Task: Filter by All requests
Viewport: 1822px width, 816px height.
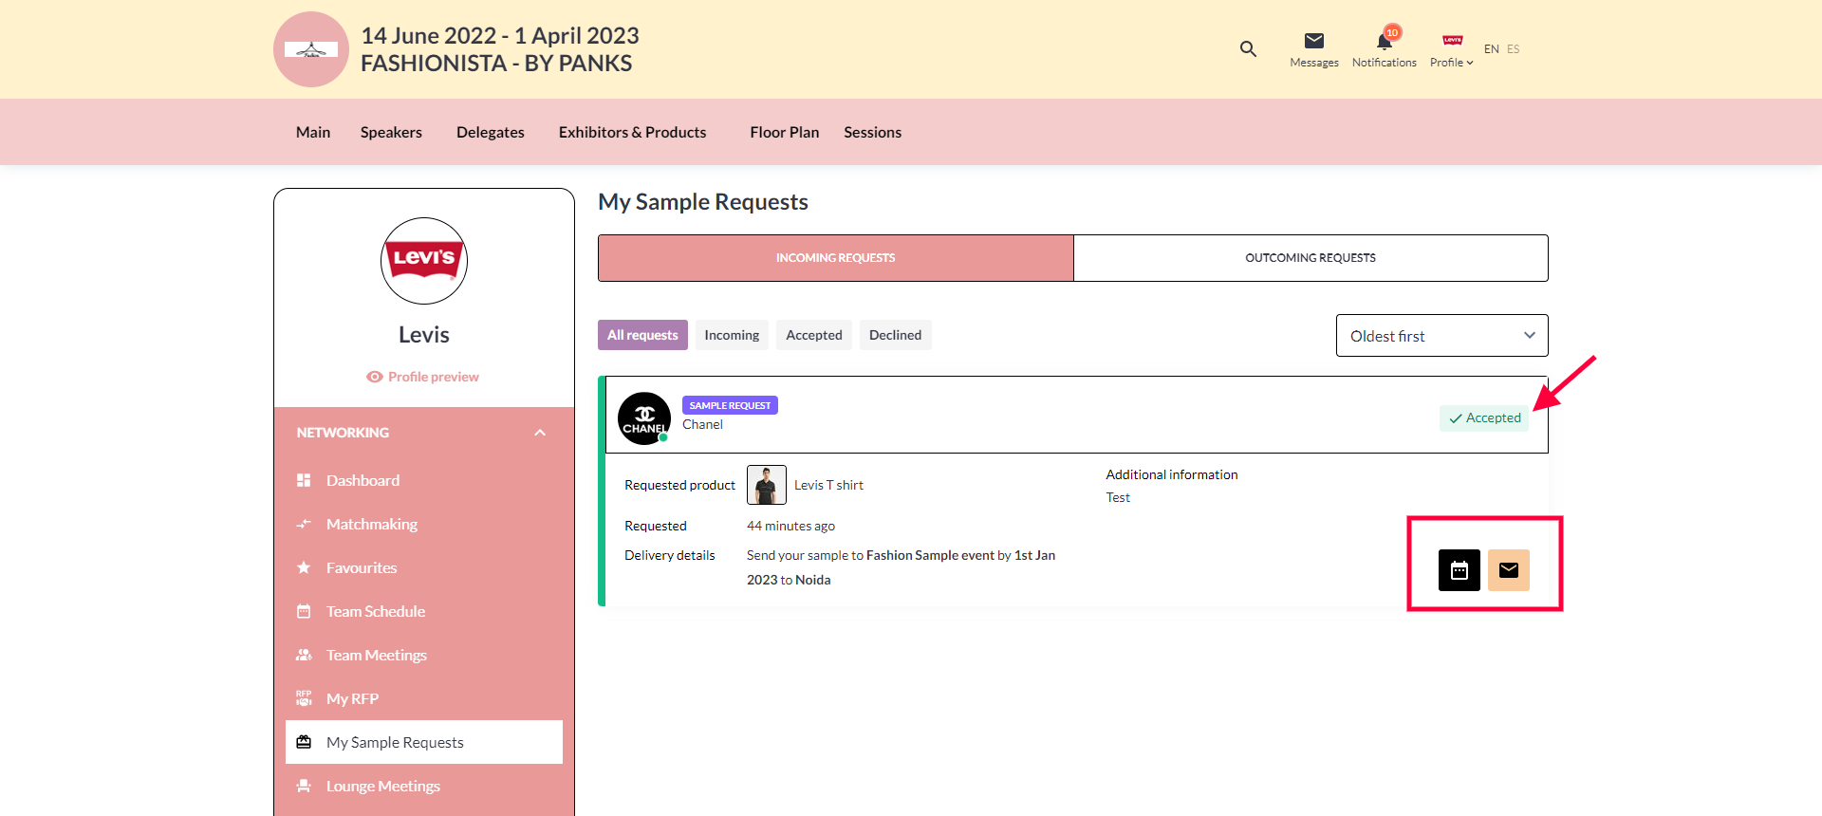Action: 642,335
